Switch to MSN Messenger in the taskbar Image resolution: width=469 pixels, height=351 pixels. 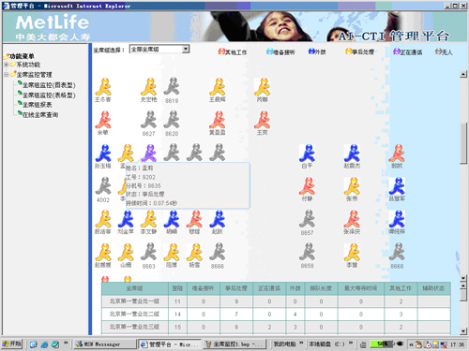point(105,344)
